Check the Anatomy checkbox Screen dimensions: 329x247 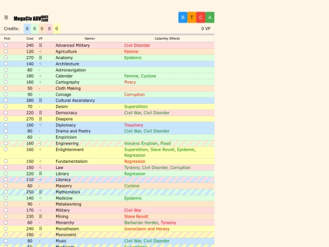[x=6, y=57]
